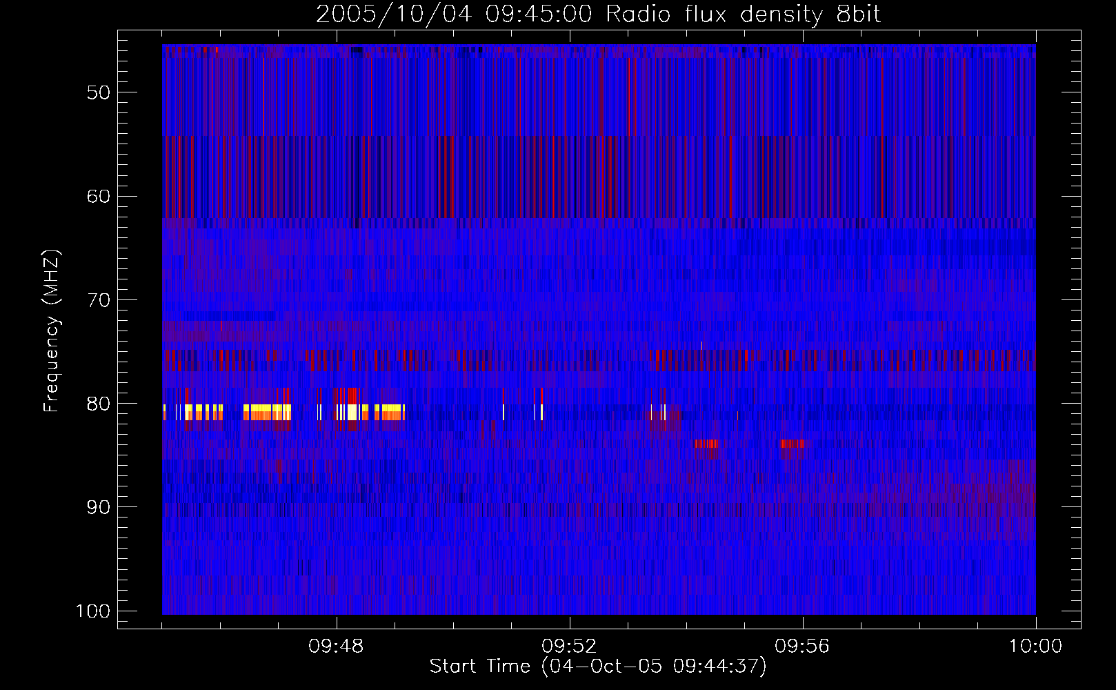
Task: Click the 60 frequency tick label
Action: click(x=99, y=196)
